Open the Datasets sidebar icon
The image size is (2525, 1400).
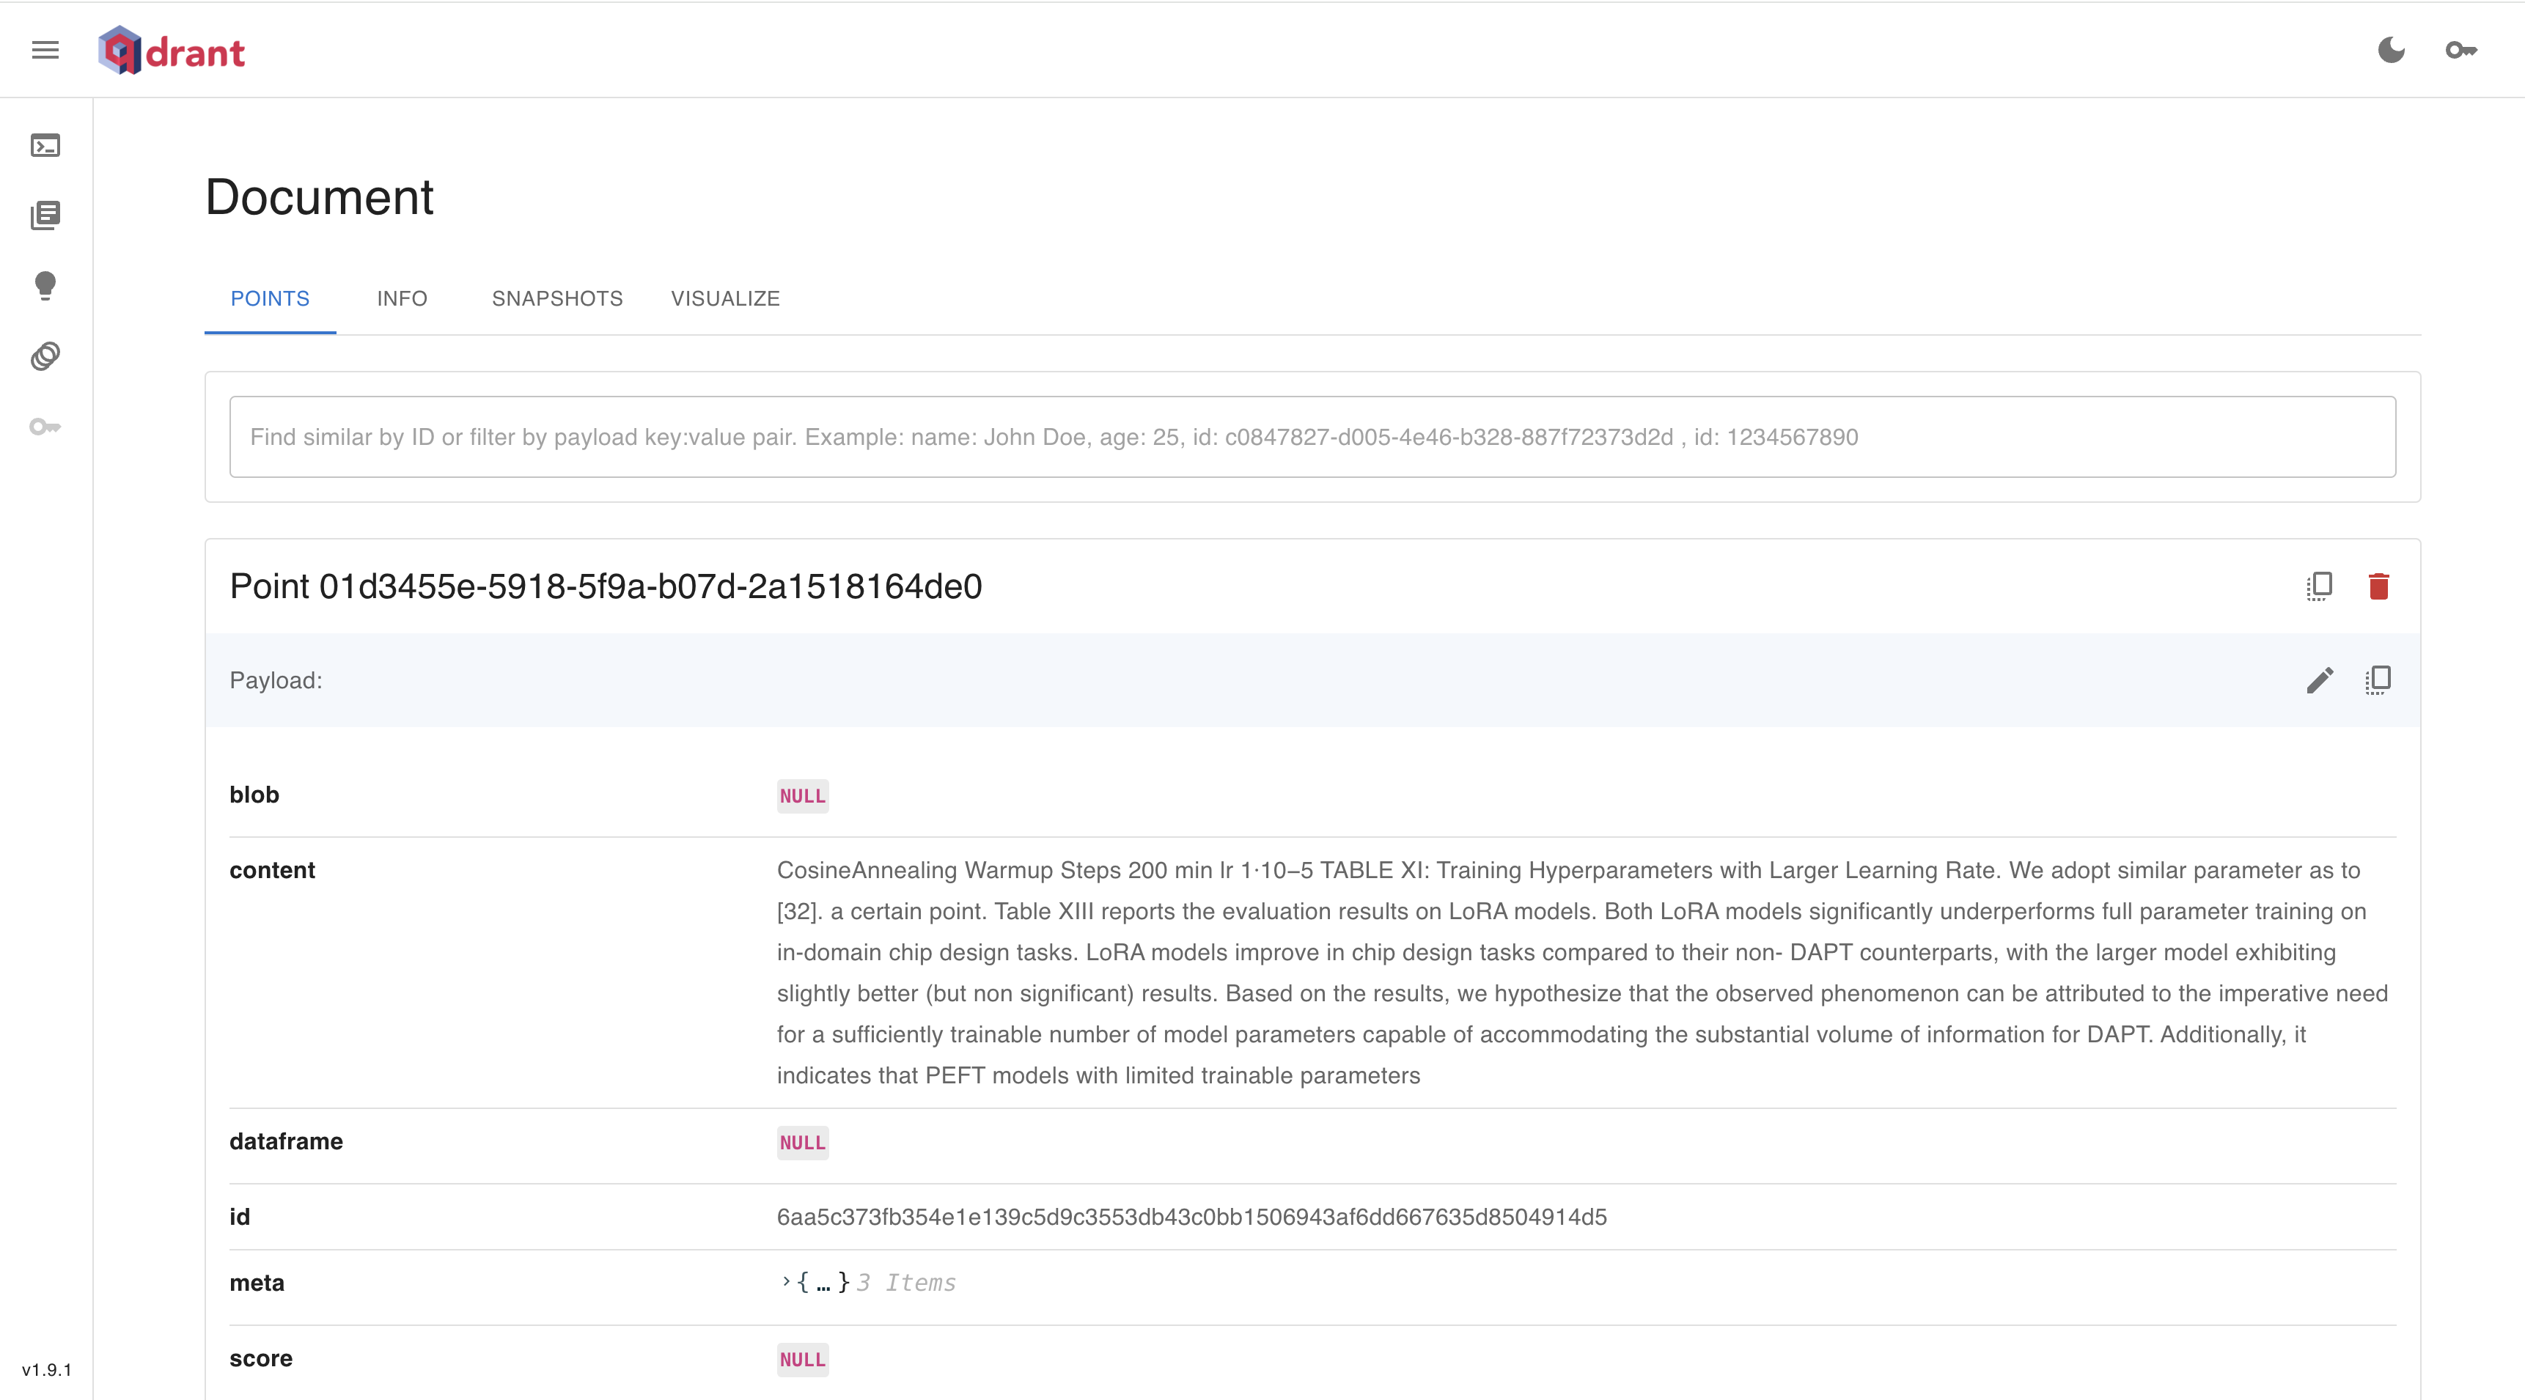click(x=45, y=355)
